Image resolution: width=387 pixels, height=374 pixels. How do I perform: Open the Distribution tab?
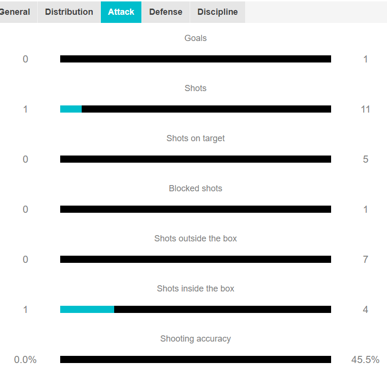click(69, 12)
